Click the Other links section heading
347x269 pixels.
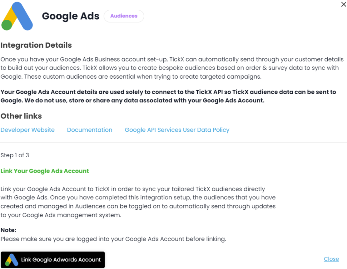[x=21, y=116]
